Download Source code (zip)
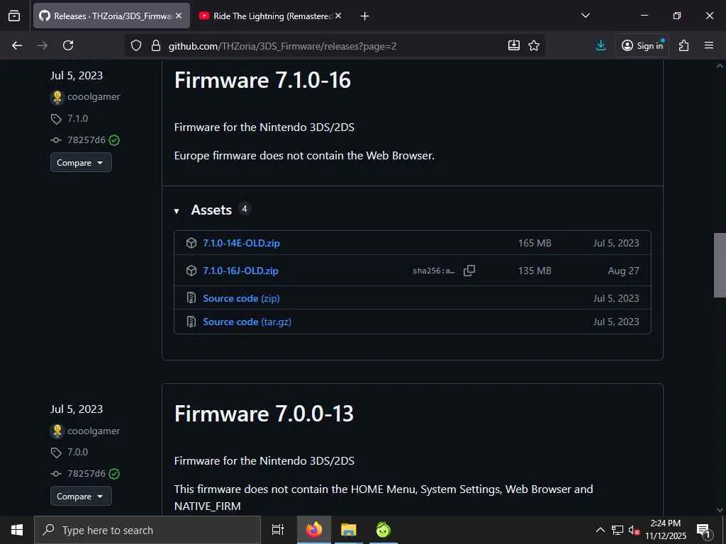726x544 pixels. [241, 298]
